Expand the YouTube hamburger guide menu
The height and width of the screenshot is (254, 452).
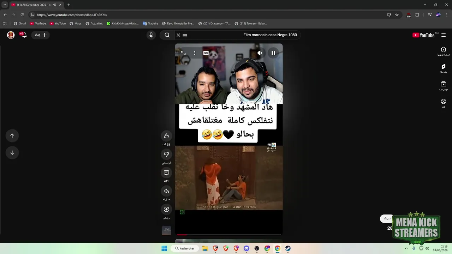click(x=444, y=35)
